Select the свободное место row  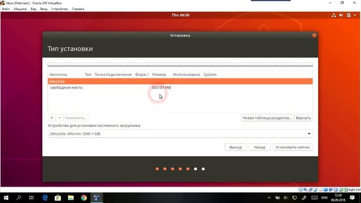tap(180, 87)
